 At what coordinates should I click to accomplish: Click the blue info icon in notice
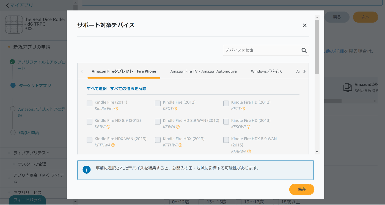click(x=86, y=170)
